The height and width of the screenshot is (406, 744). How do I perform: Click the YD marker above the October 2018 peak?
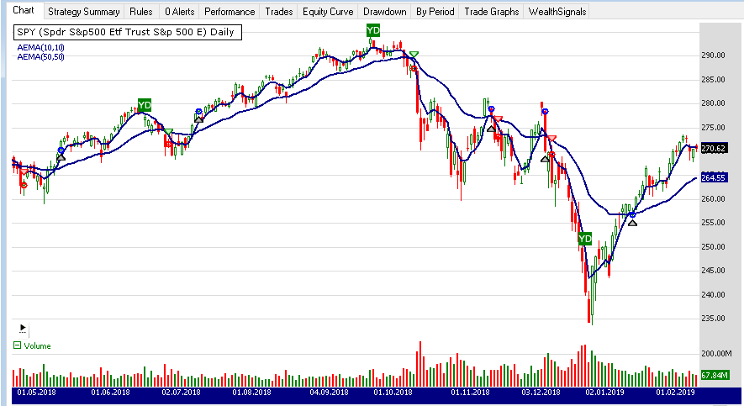tap(373, 30)
